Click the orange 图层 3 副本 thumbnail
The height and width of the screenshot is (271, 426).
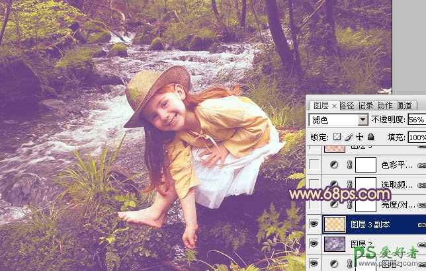point(335,225)
